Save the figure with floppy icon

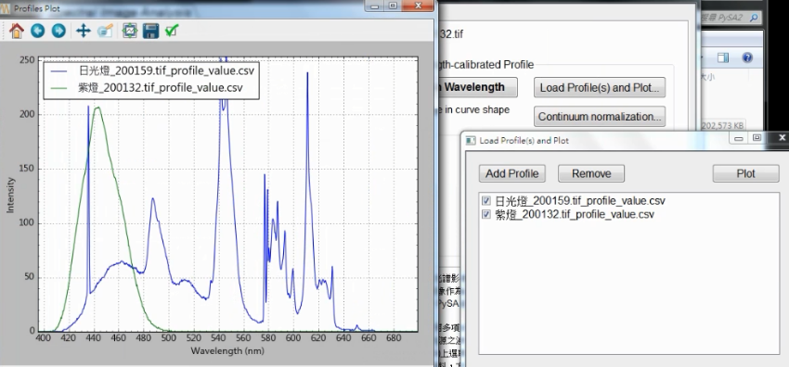point(151,31)
